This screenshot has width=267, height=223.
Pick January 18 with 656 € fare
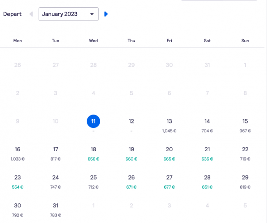point(93,154)
